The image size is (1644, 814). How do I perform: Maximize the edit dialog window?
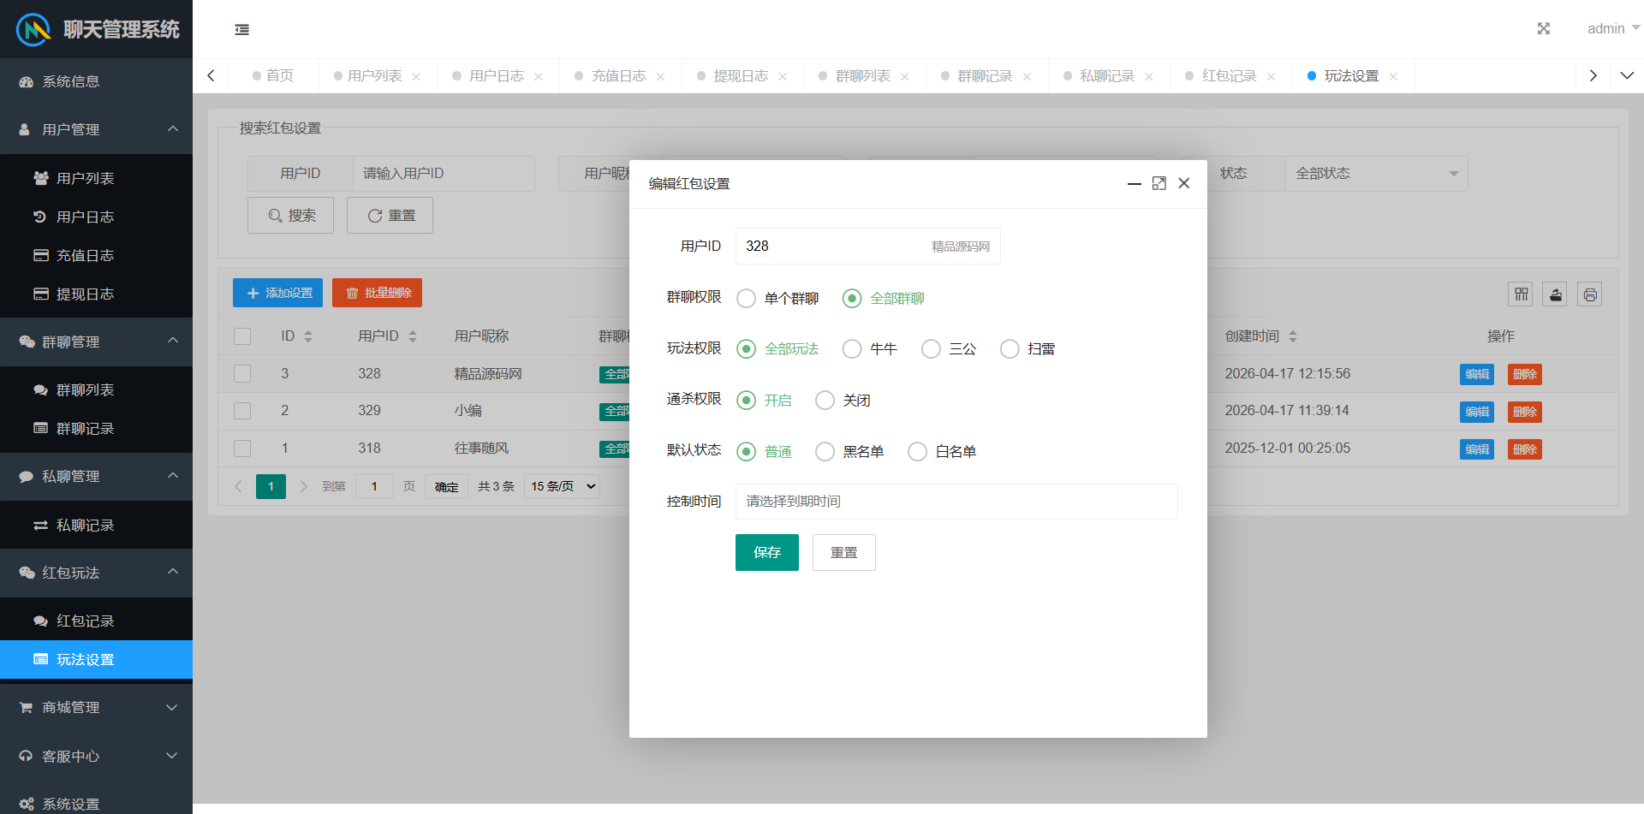point(1159,183)
